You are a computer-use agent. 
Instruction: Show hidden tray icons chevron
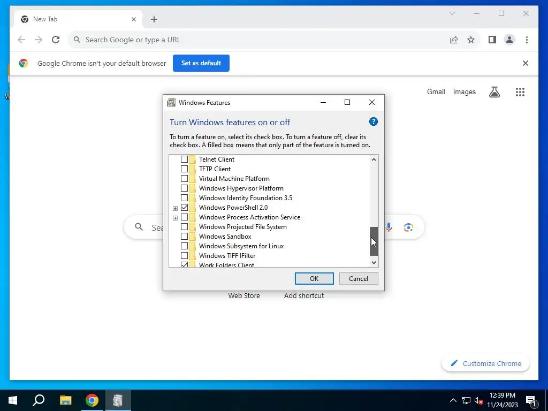pos(453,400)
